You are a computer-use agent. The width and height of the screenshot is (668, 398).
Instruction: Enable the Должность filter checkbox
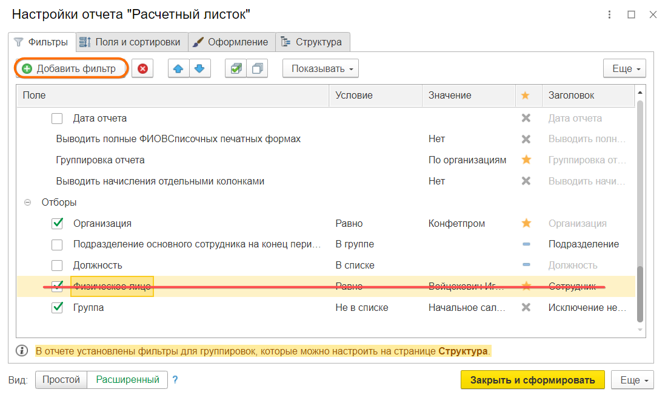click(57, 266)
